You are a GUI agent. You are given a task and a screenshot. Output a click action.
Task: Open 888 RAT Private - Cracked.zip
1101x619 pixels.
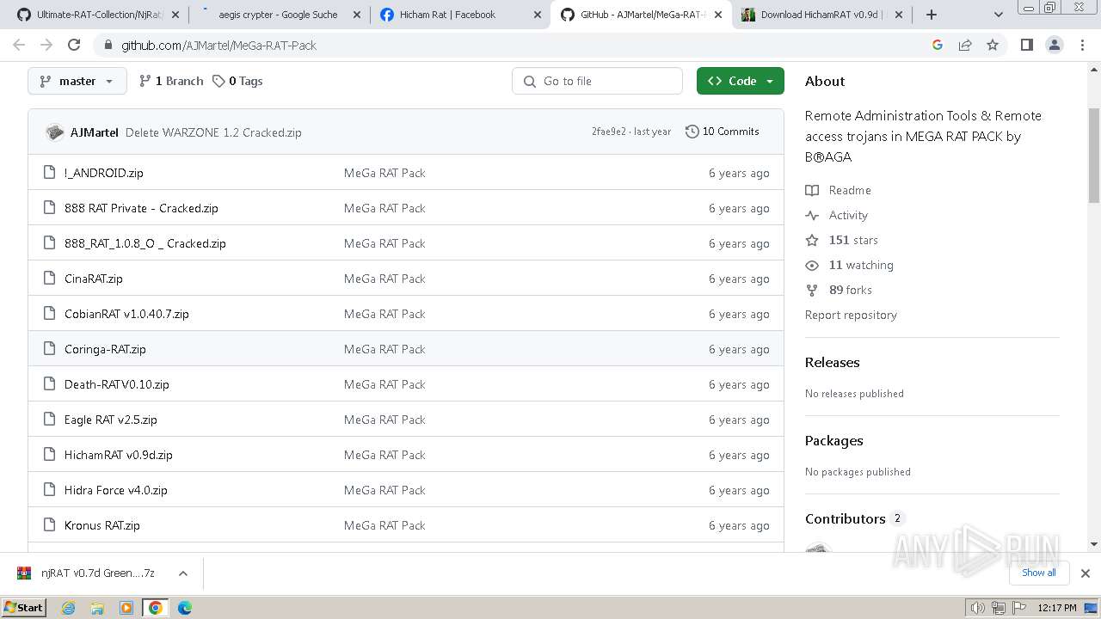pyautogui.click(x=141, y=208)
